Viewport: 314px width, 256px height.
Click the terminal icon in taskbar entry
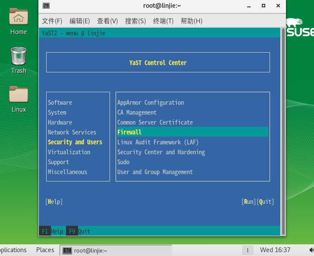point(67,250)
